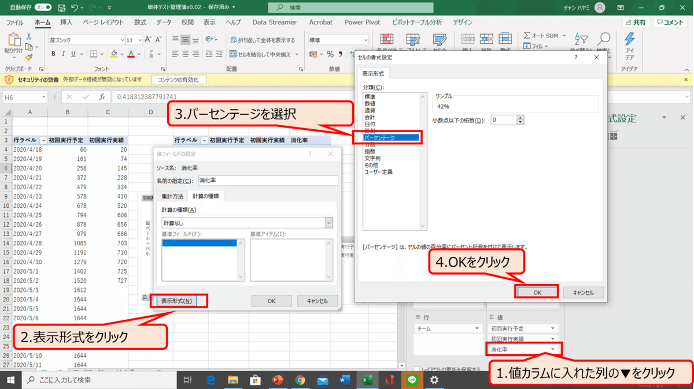Click Wrap Text button
Image resolution: width=694 pixels, height=389 pixels.
coord(263,40)
